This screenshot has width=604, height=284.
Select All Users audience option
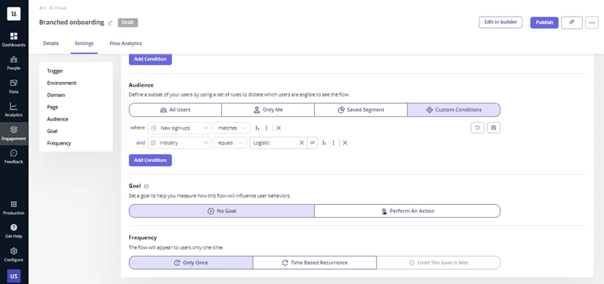tap(175, 110)
